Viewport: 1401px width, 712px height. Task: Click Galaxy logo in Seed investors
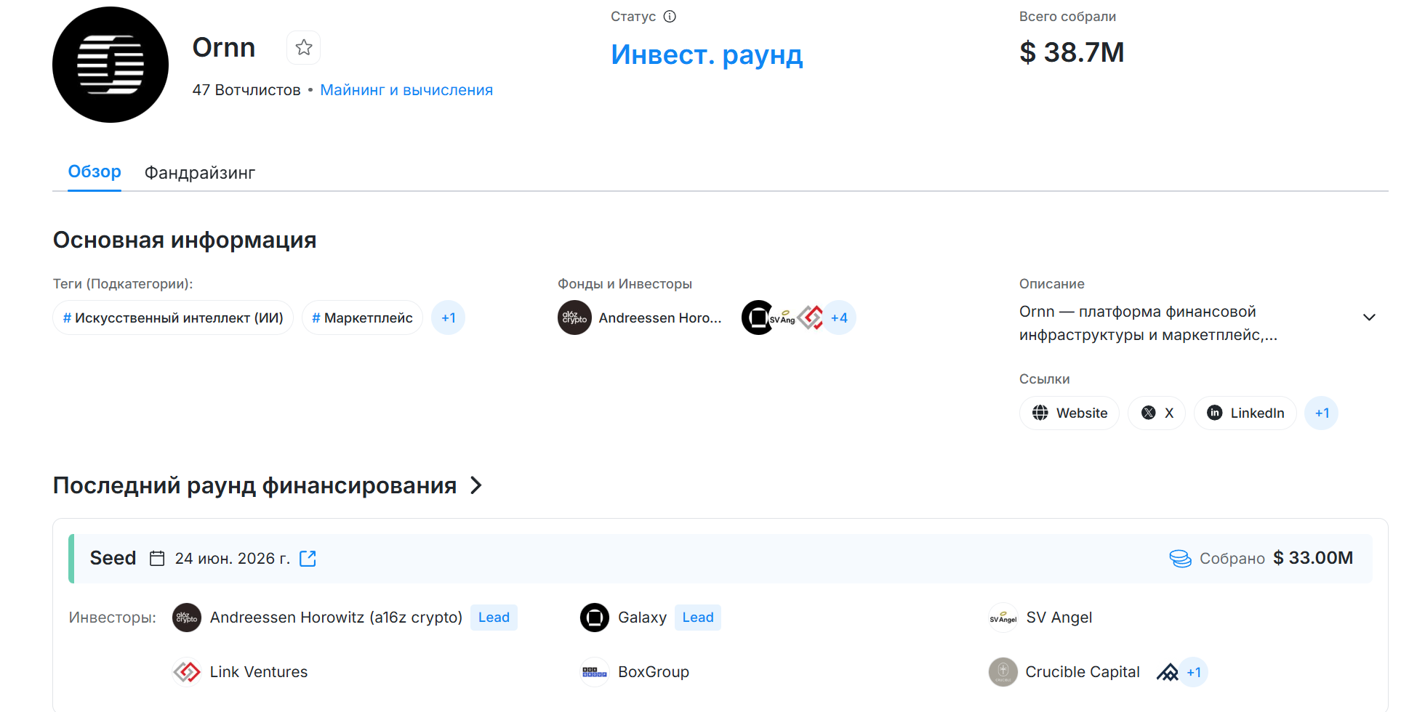click(x=595, y=618)
